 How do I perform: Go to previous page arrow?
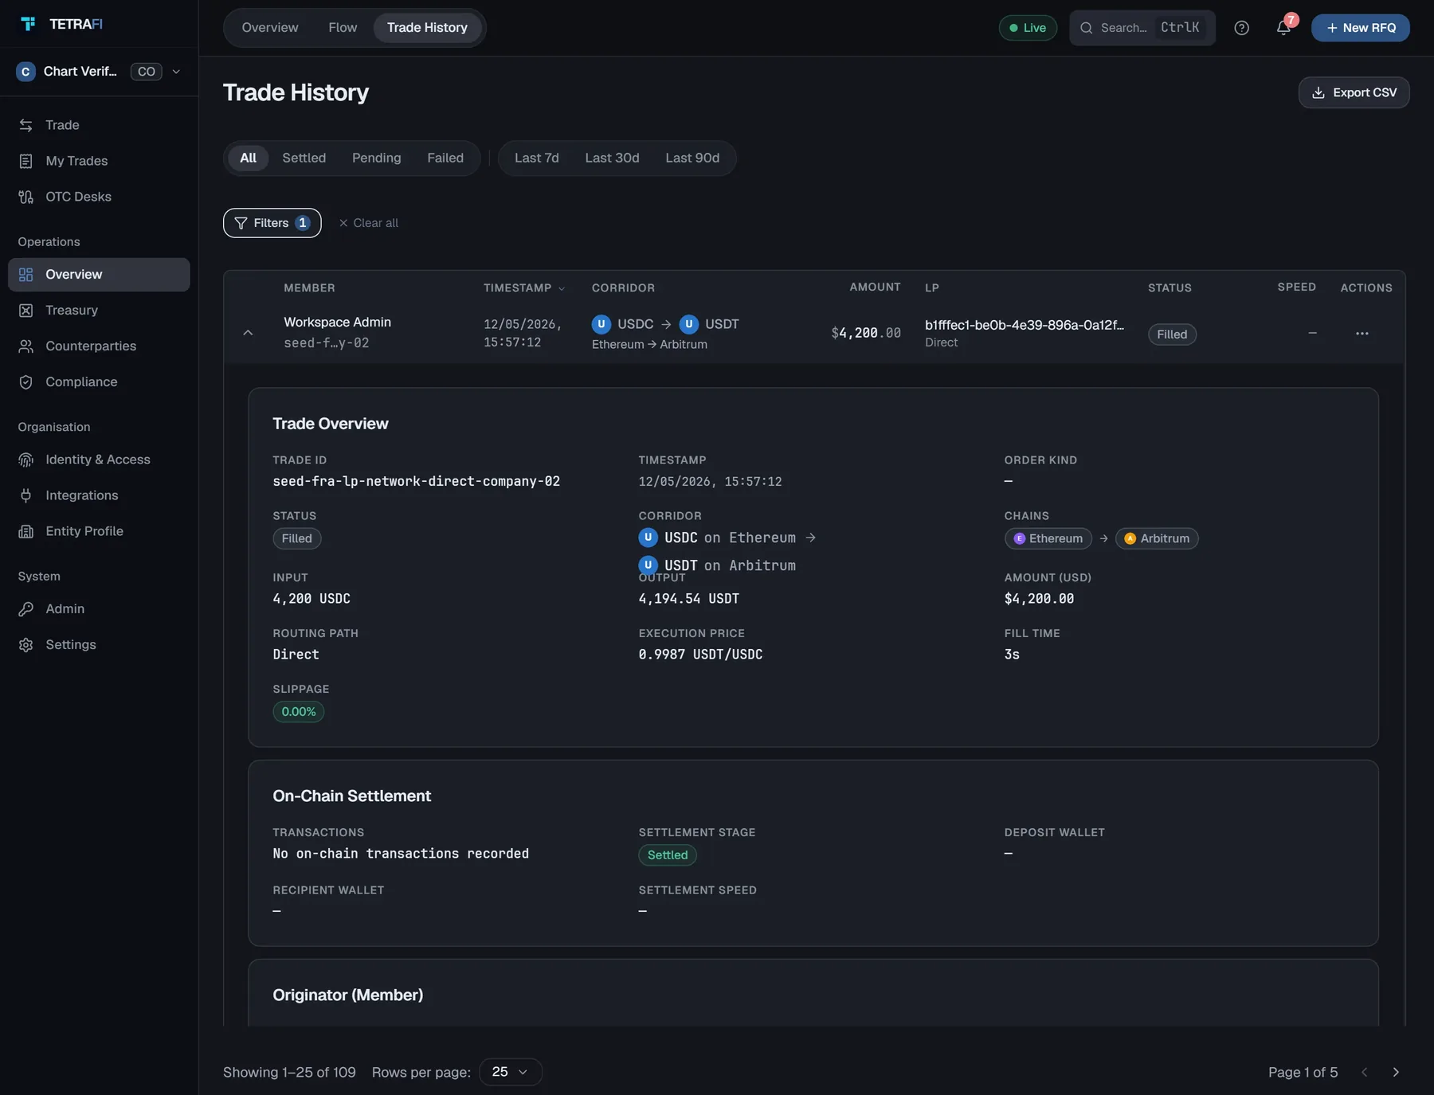pyautogui.click(x=1365, y=1072)
